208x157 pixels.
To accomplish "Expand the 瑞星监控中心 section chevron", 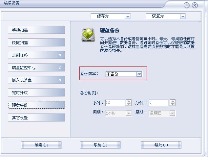I will click(x=60, y=68).
